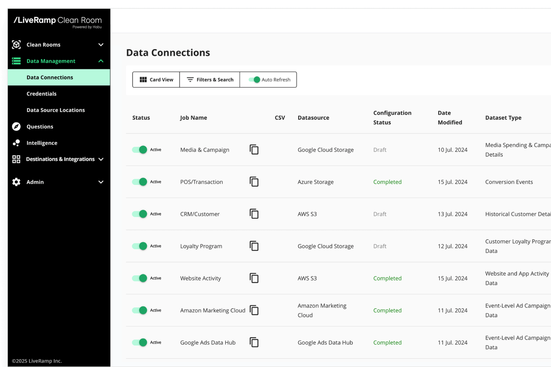Open the Clean Rooms menu label
The image size is (551, 367).
tap(44, 44)
